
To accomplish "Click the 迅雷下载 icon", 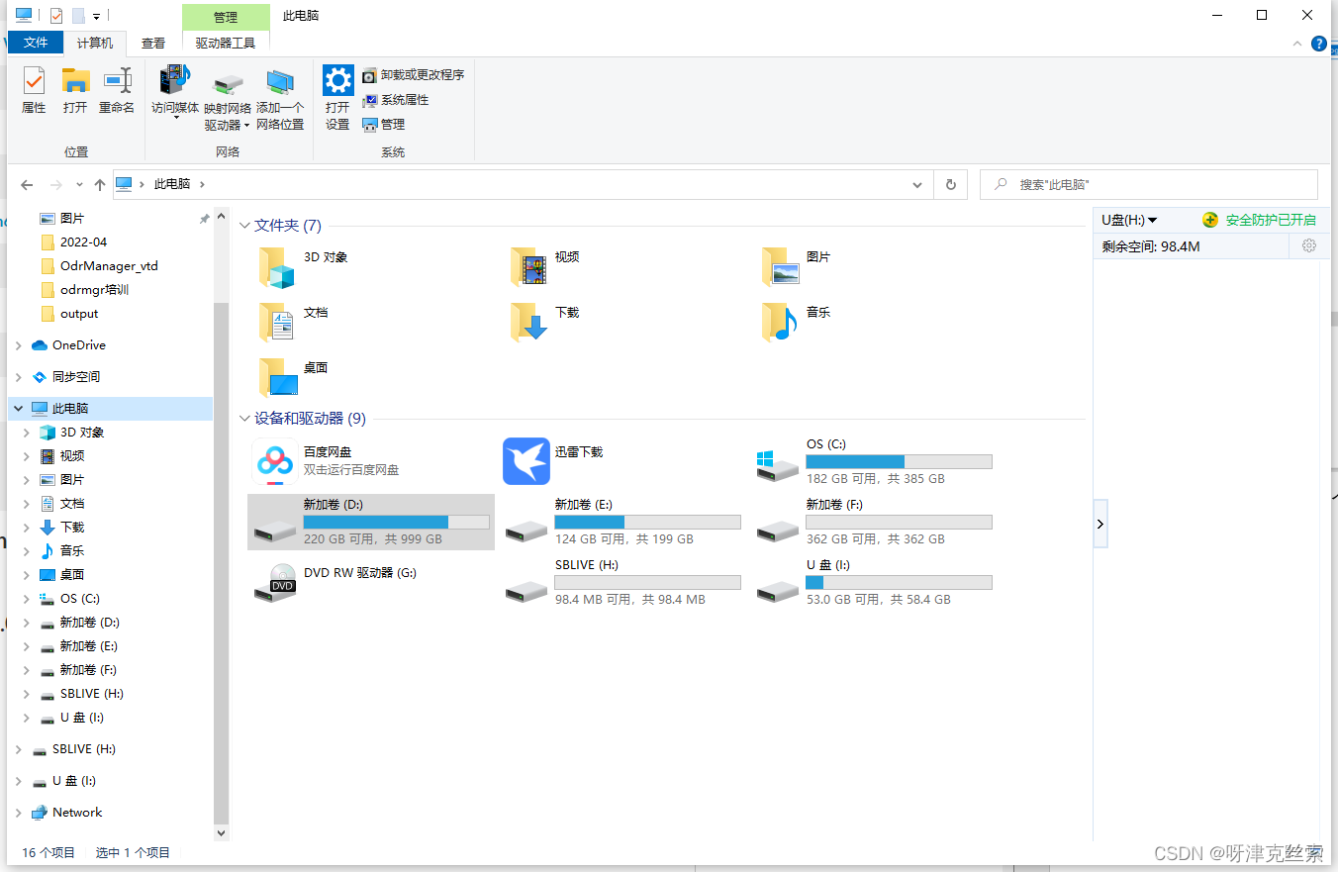I will point(526,462).
